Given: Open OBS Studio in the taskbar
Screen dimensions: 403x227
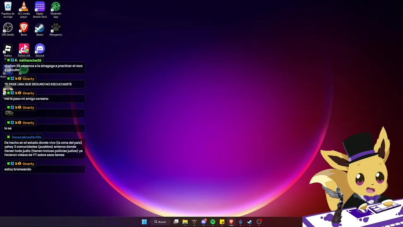Looking at the screenshot, I should (259, 222).
